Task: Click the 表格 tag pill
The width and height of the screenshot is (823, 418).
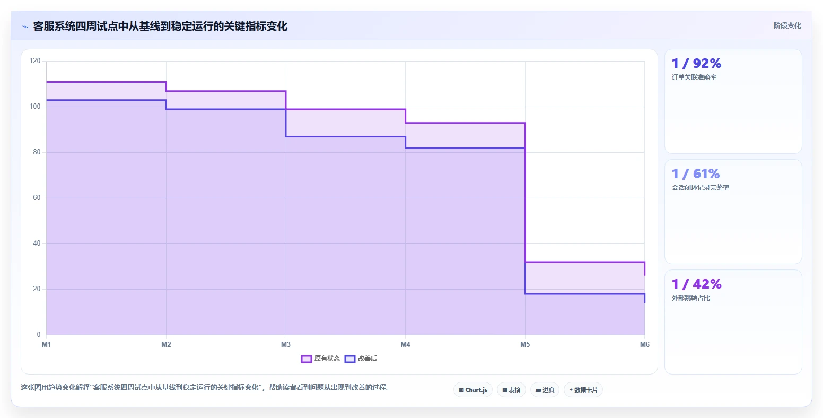Action: click(512, 390)
